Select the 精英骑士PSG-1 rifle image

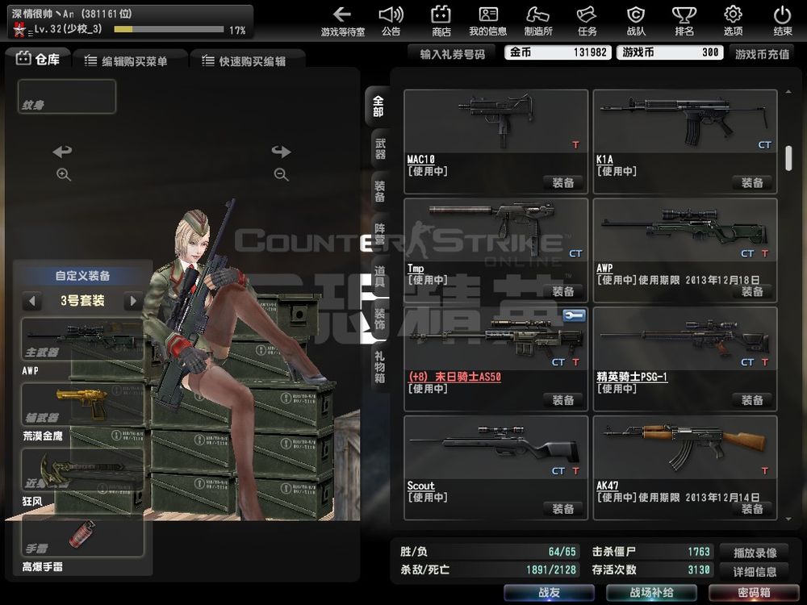tap(685, 339)
